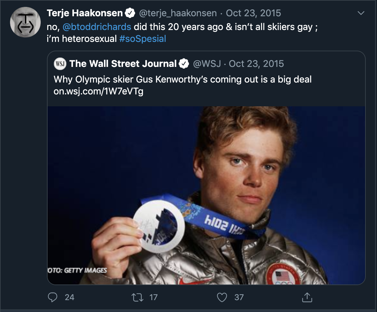Screen dimensions: 377x312
Task: Click the 24 replies count
Action: (x=70, y=297)
